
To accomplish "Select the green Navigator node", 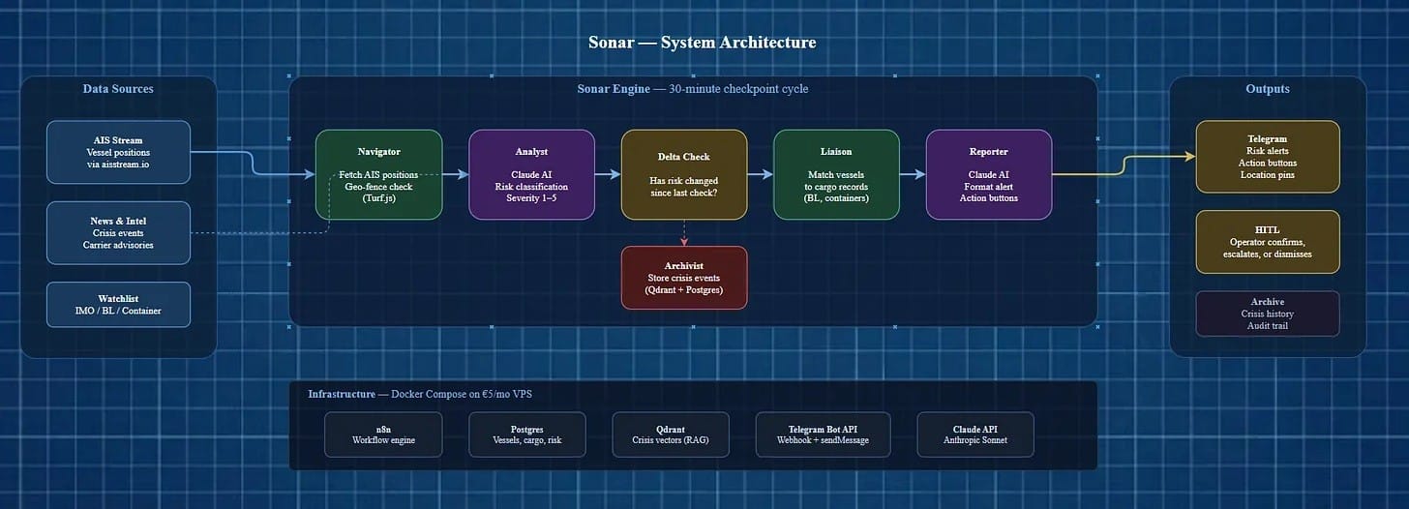I will pyautogui.click(x=378, y=174).
